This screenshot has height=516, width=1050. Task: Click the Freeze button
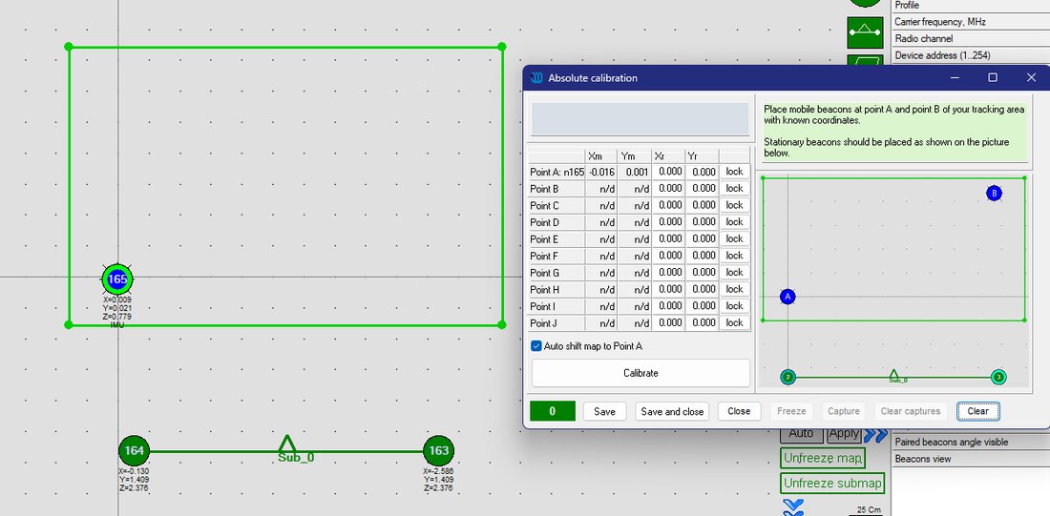791,411
